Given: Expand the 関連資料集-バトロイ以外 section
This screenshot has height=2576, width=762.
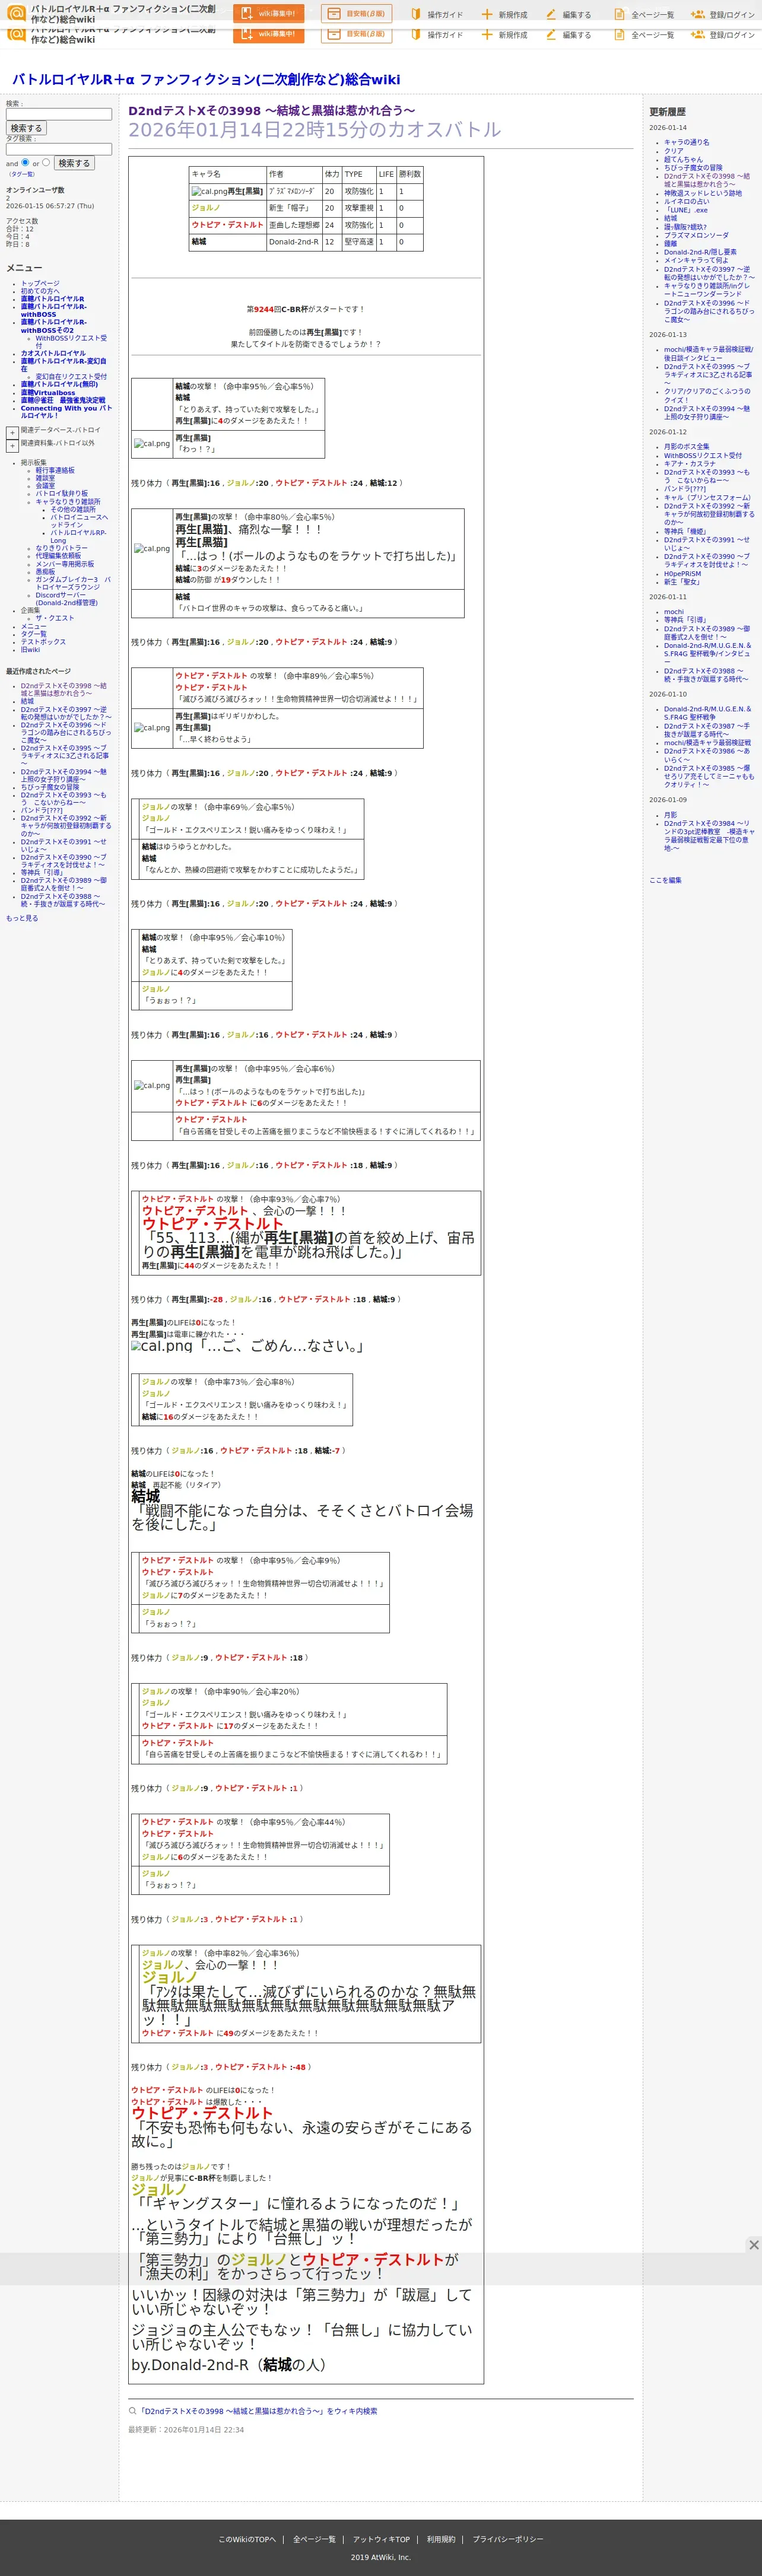Looking at the screenshot, I should (x=12, y=445).
